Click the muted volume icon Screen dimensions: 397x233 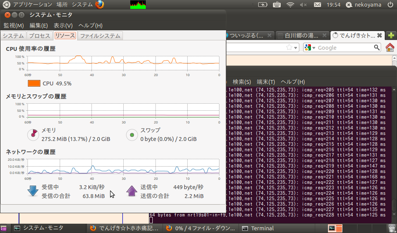tap(303, 5)
